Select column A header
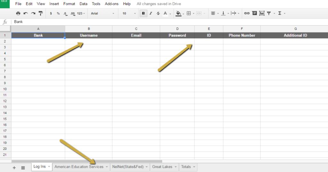This screenshot has width=328, height=172. (x=38, y=29)
